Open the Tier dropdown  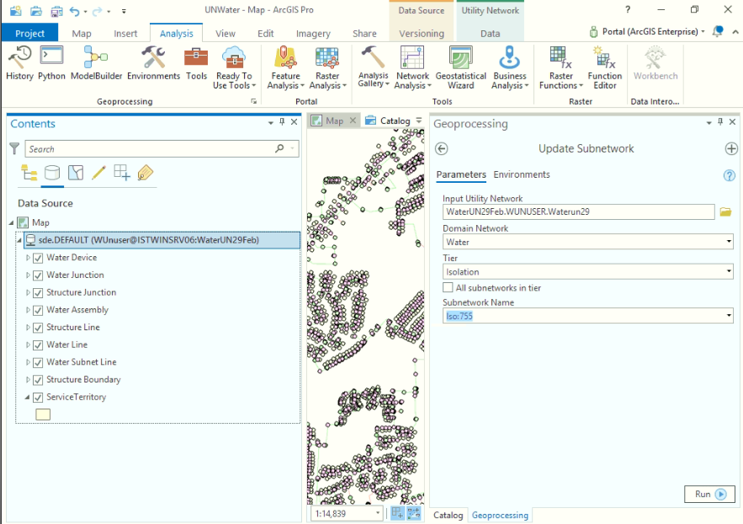729,272
